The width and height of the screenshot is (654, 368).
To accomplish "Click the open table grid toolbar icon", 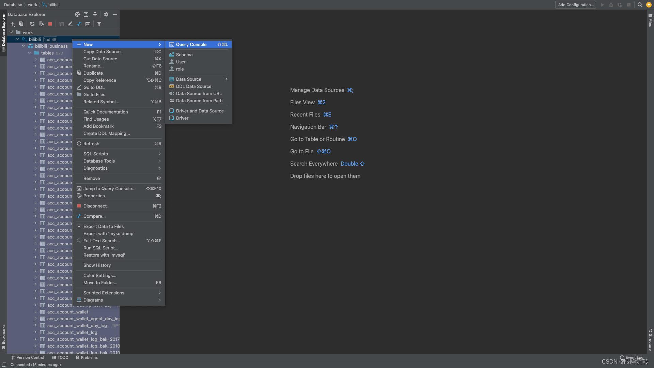I will pos(61,24).
